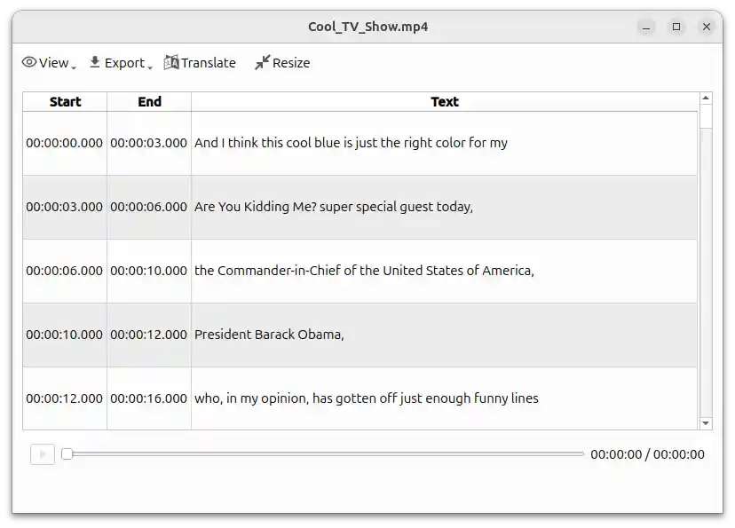Click the Translate toolbar item
The height and width of the screenshot is (528, 735).
click(200, 62)
